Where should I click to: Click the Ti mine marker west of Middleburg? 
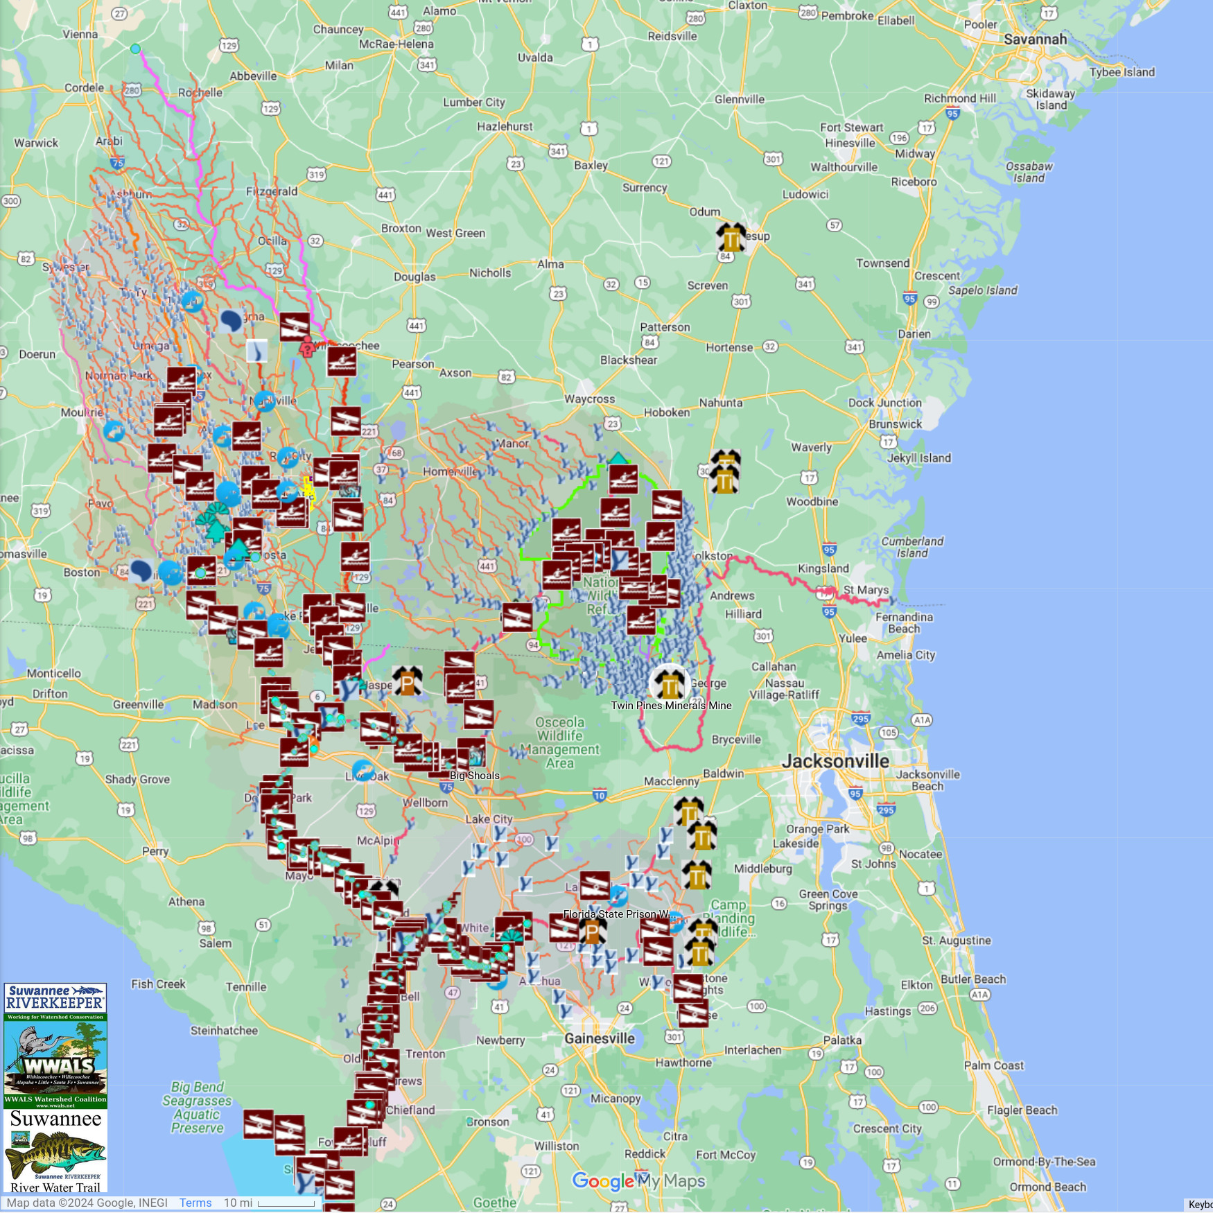[x=697, y=875]
